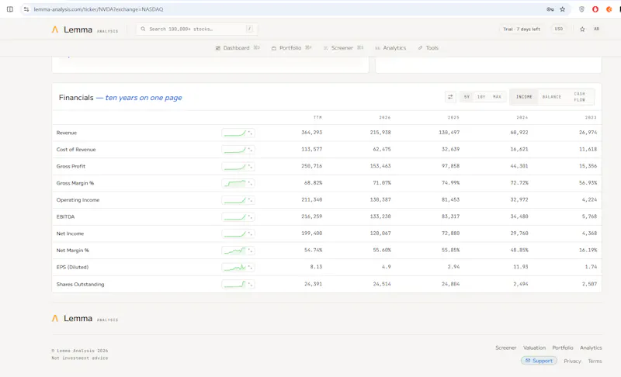Image resolution: width=621 pixels, height=377 pixels.
Task: Click the Trial 7 days left badge
Action: click(521, 29)
